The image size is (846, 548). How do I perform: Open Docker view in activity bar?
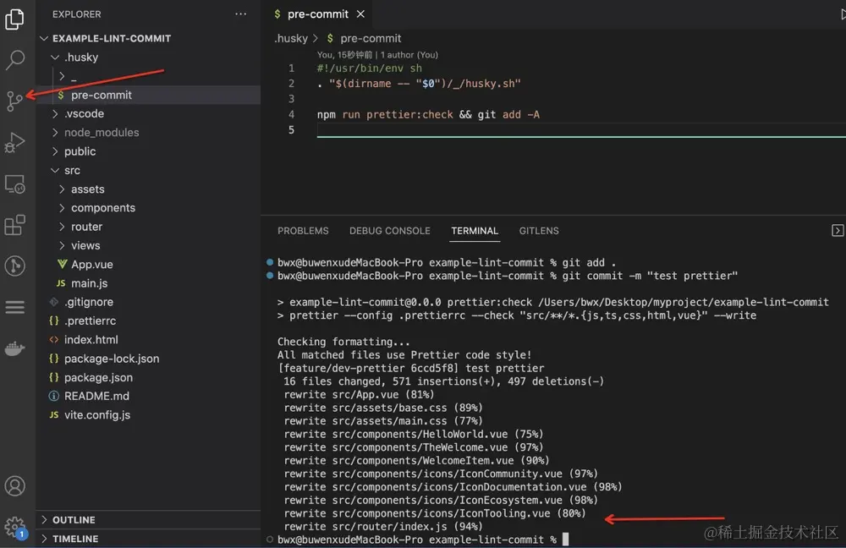(x=14, y=348)
